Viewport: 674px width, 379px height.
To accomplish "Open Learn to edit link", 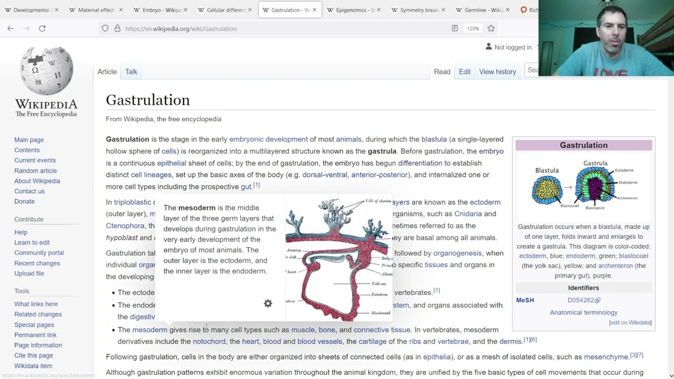I will click(32, 243).
